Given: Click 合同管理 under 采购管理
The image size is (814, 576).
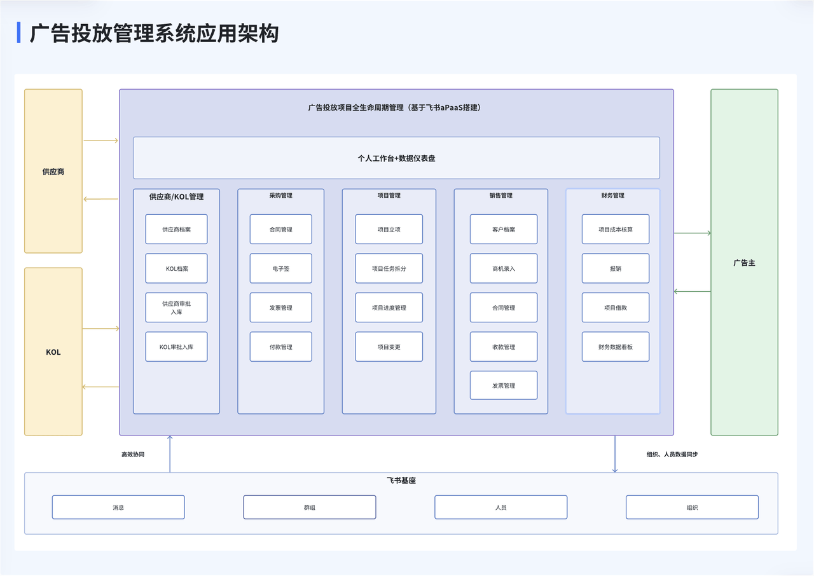Looking at the screenshot, I should tap(280, 229).
